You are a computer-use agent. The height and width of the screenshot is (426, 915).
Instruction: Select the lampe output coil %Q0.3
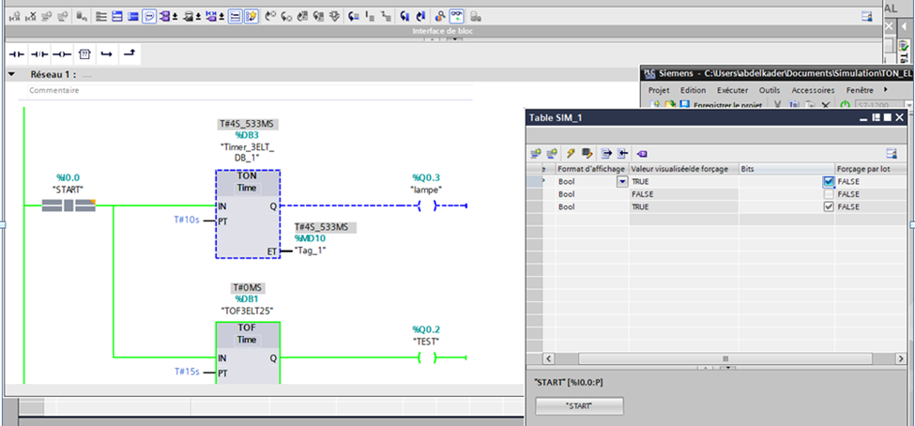click(427, 205)
